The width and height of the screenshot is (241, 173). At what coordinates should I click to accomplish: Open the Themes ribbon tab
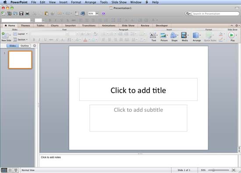tap(25, 26)
